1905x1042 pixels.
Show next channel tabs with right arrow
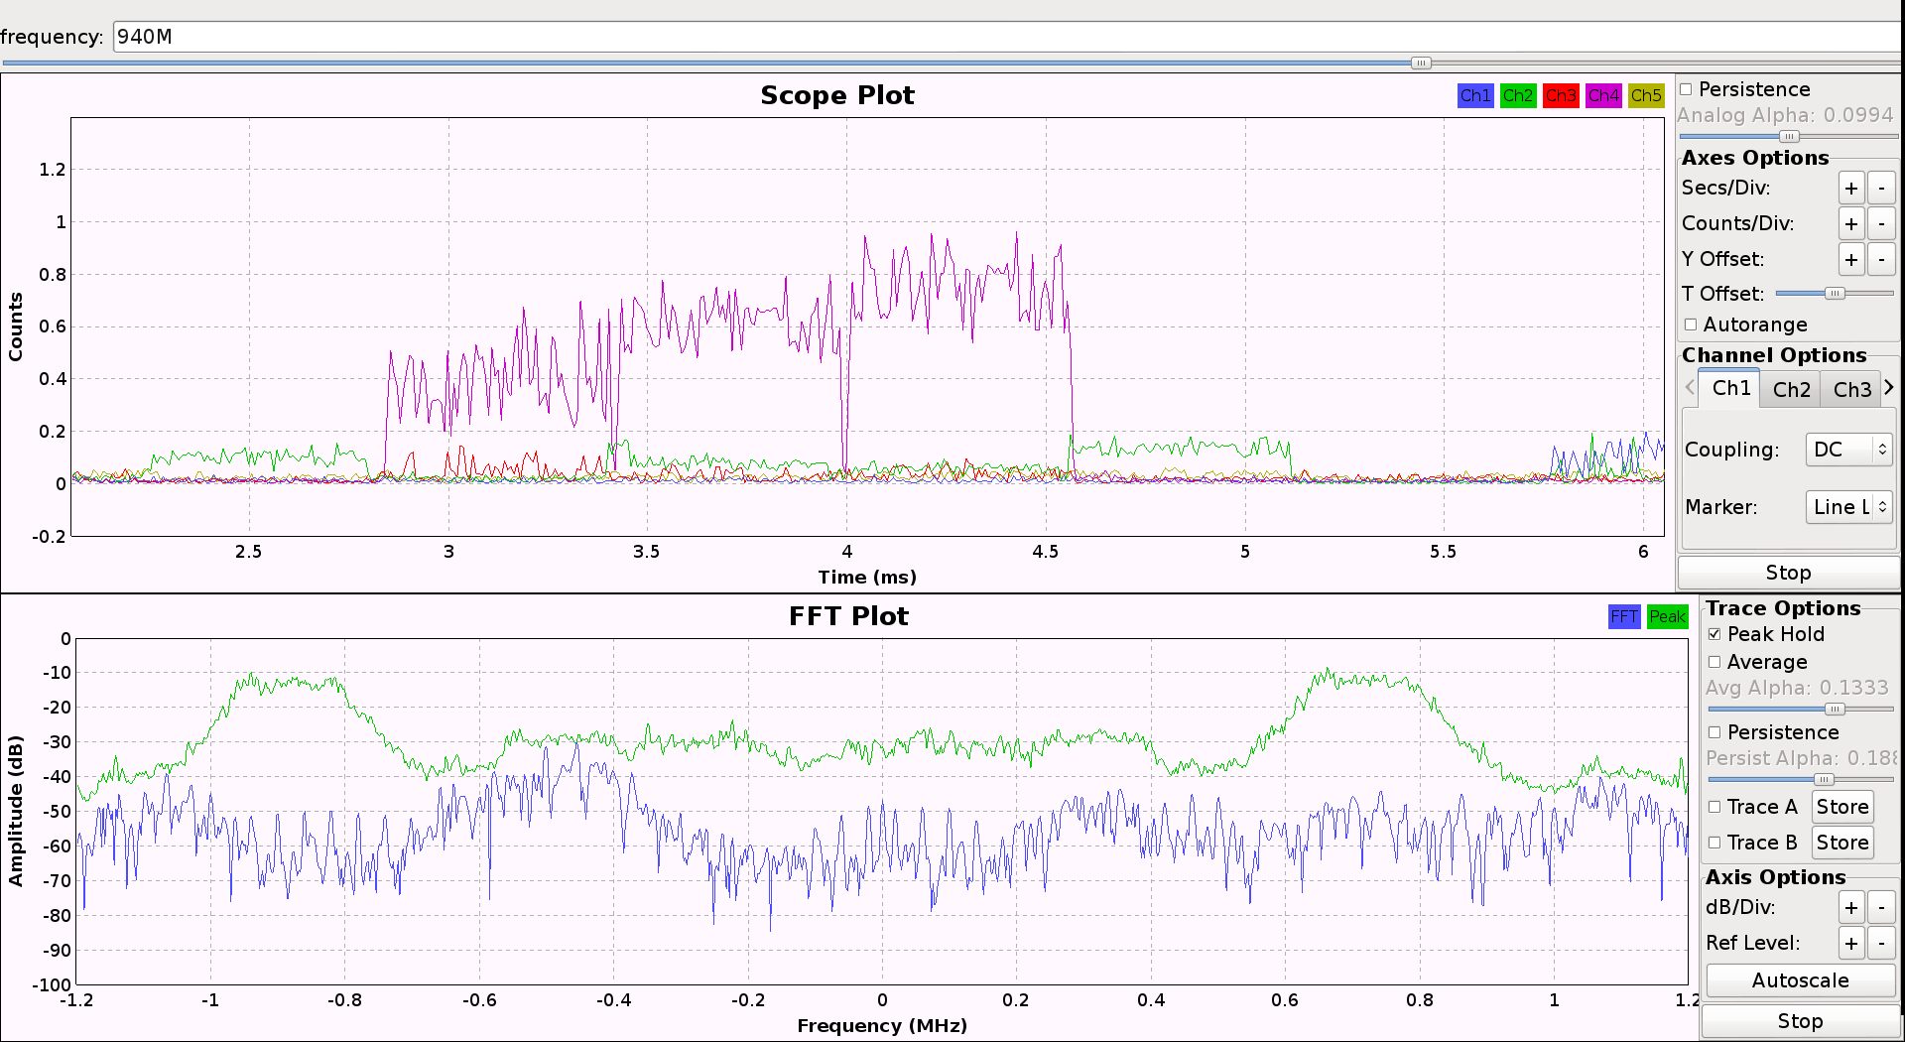click(1889, 387)
